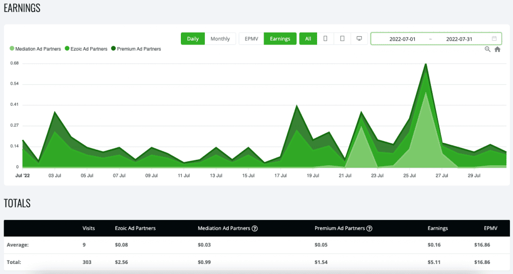
Task: Filter earnings by tablet device icon
Action: pyautogui.click(x=342, y=39)
